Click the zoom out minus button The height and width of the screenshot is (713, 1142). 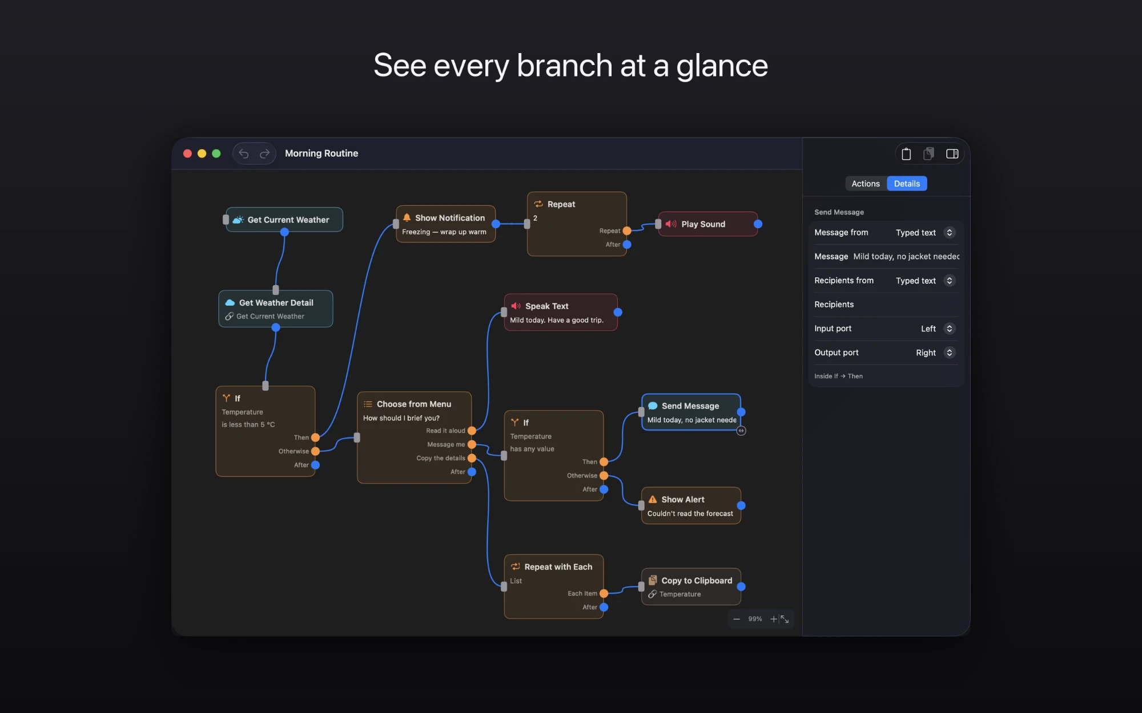[737, 619]
